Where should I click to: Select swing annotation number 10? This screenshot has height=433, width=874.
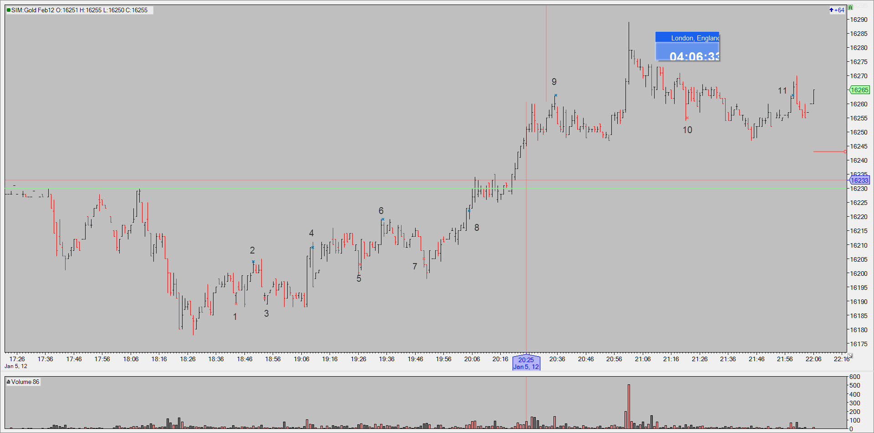687,130
